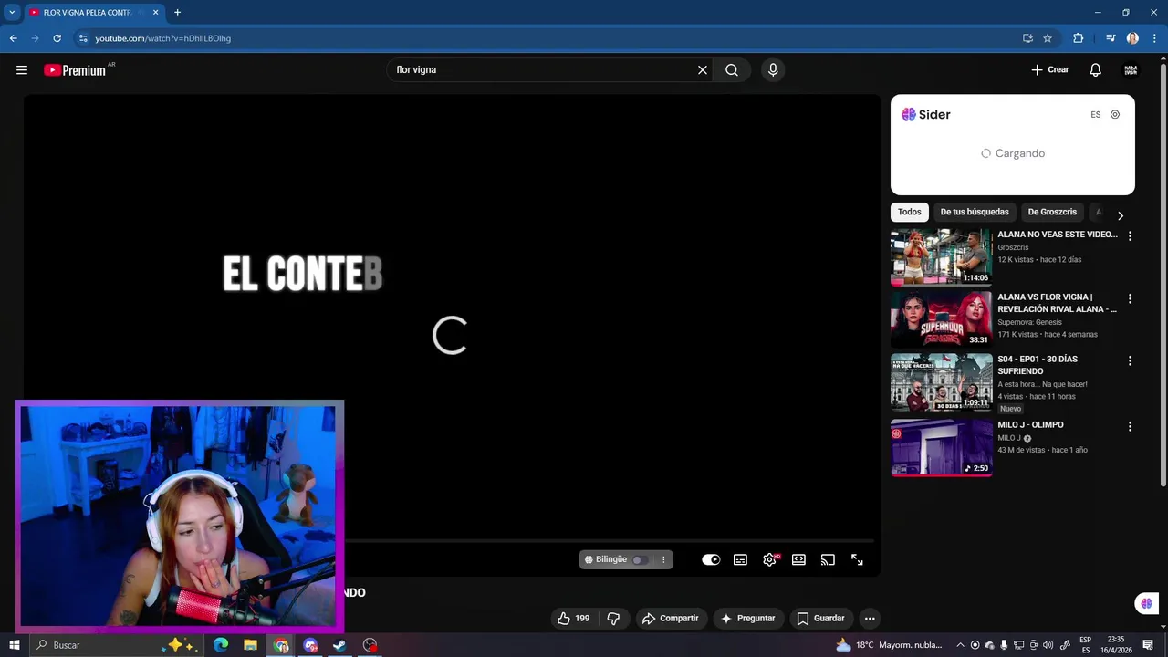Open the taskbar weather widget
1168x657 pixels.
point(890,645)
